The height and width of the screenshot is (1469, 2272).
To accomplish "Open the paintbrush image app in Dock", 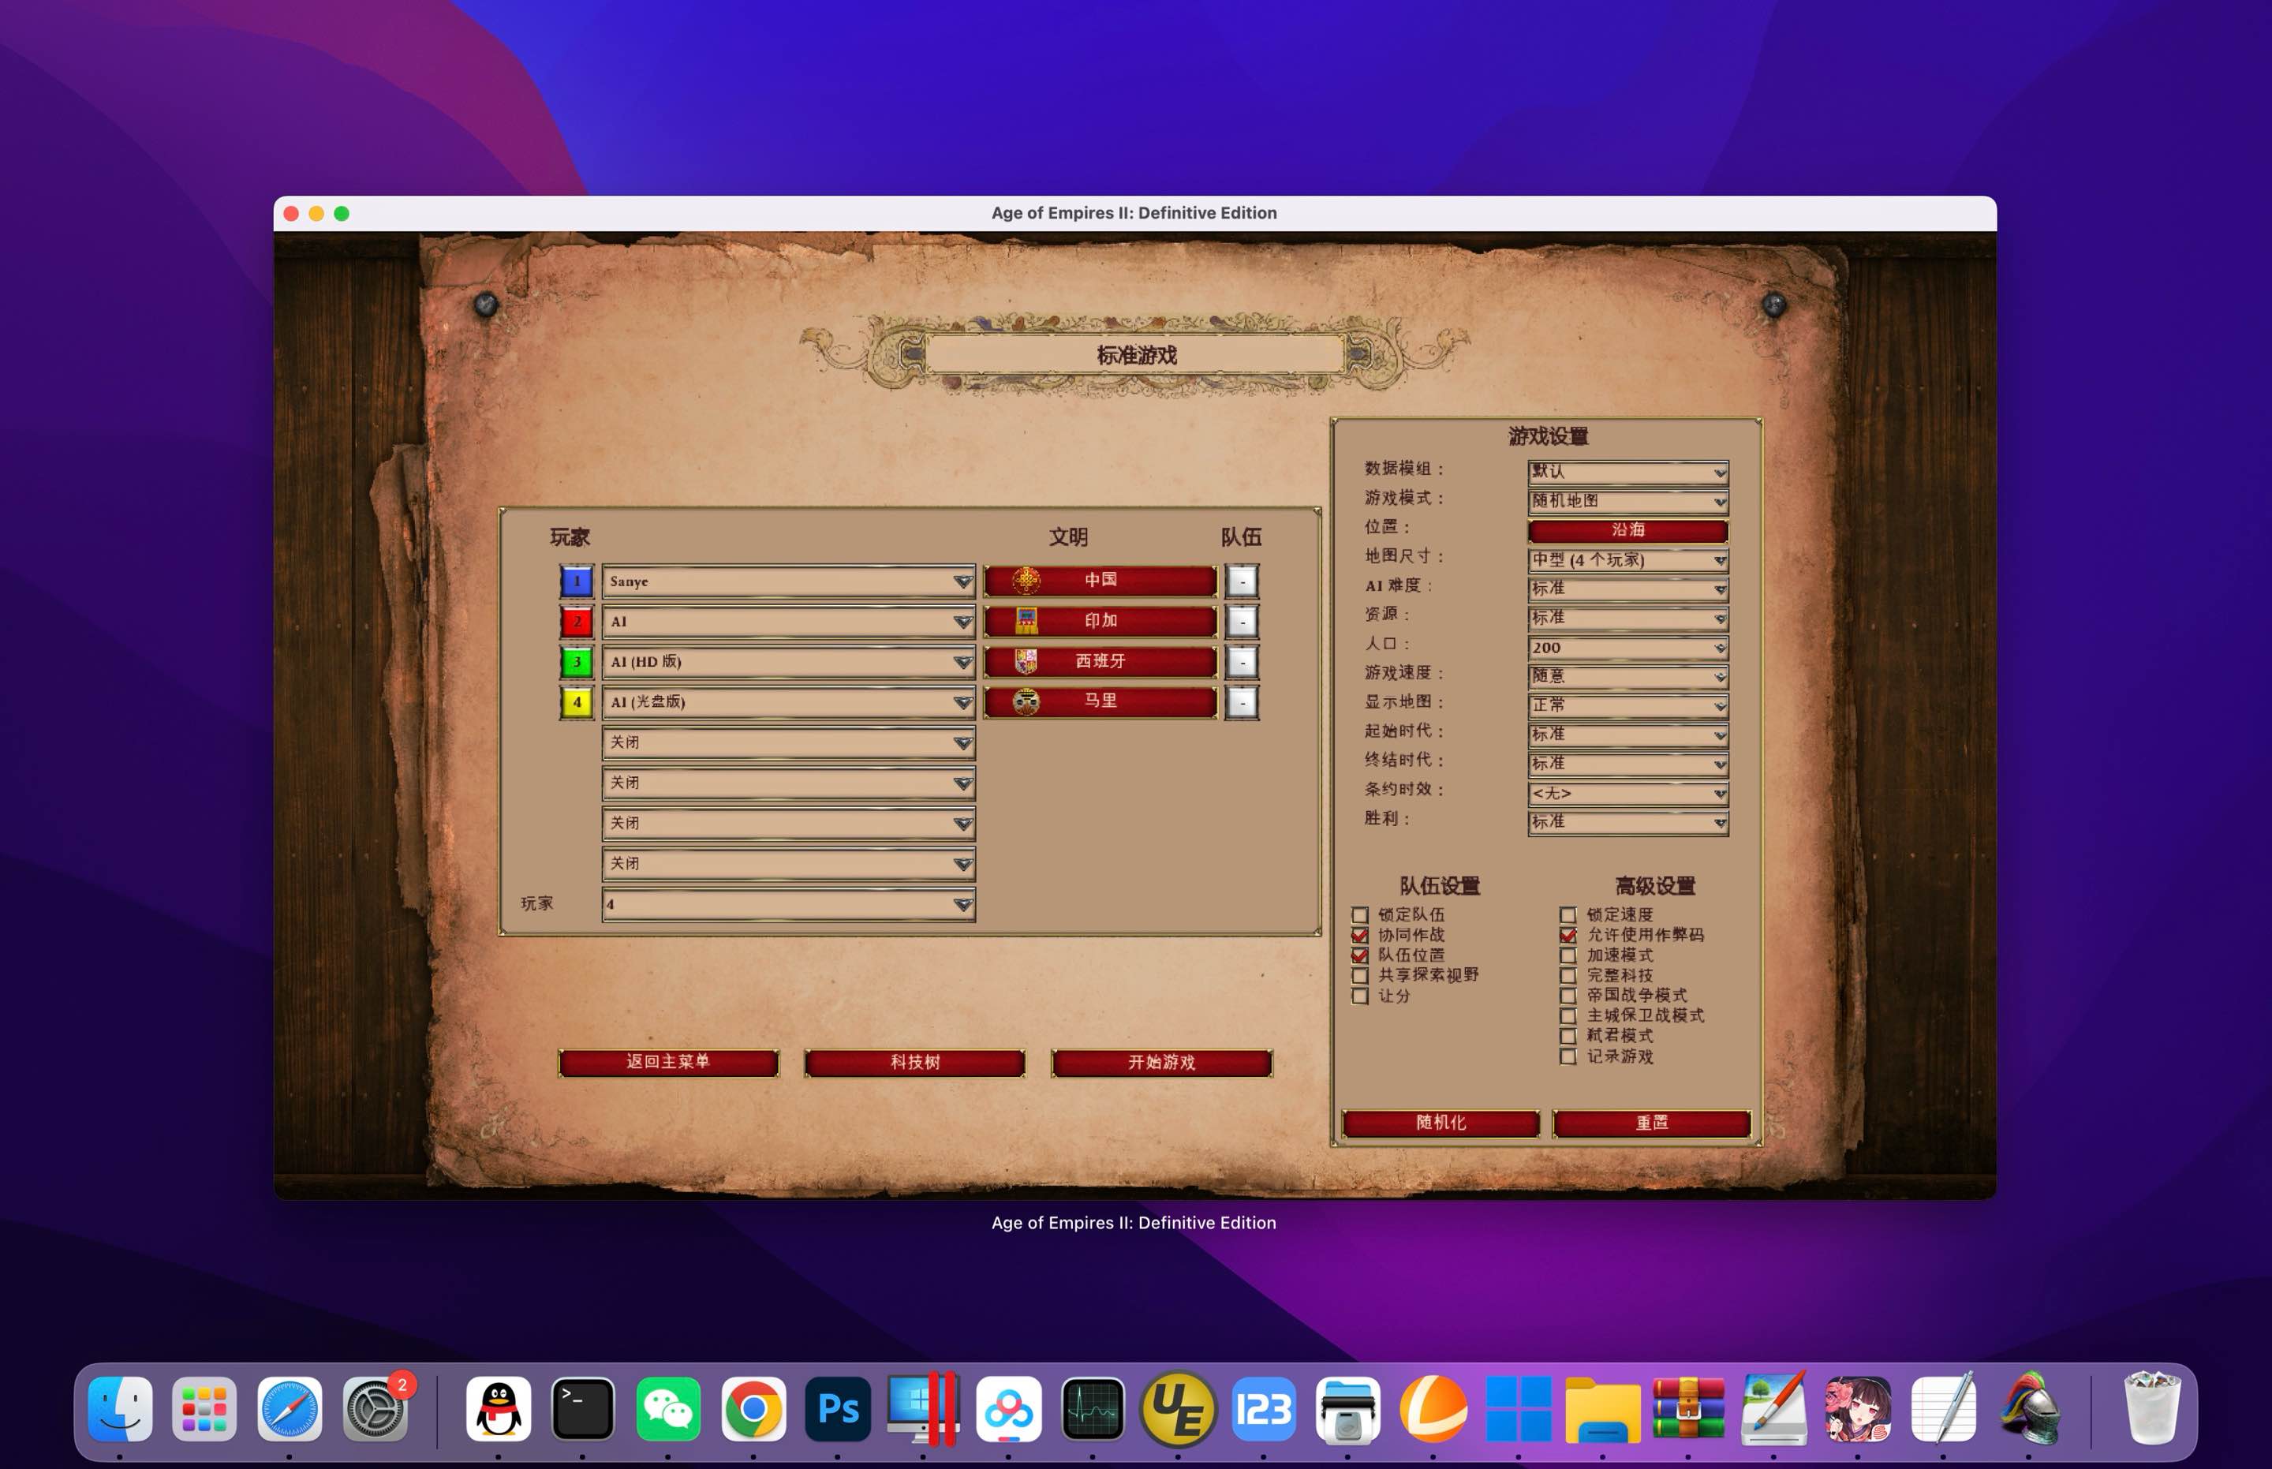I will pos(1773,1409).
